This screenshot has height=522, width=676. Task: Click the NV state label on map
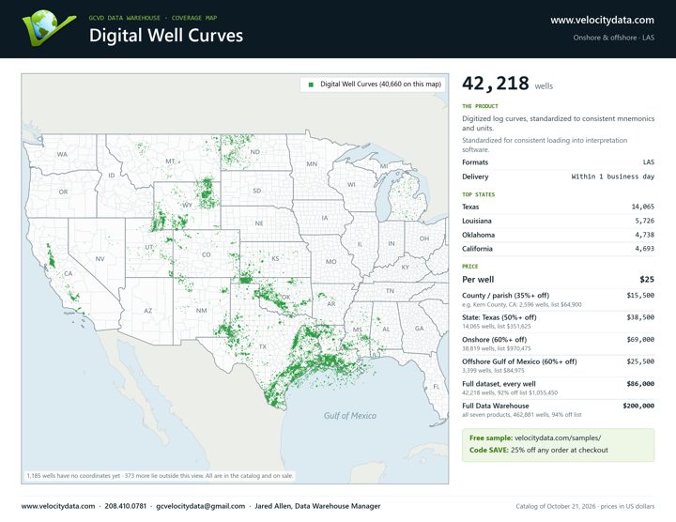point(100,259)
